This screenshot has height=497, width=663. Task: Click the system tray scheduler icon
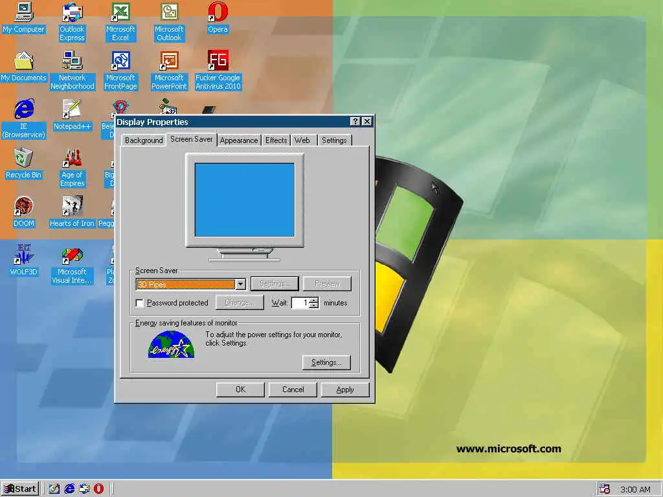tap(605, 489)
